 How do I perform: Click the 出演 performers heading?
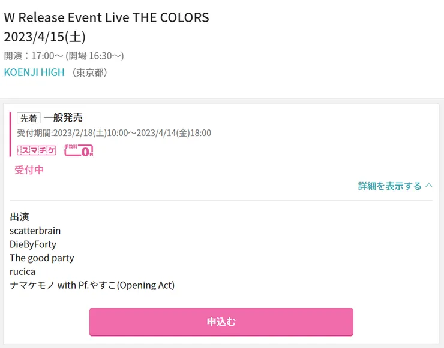coord(19,217)
